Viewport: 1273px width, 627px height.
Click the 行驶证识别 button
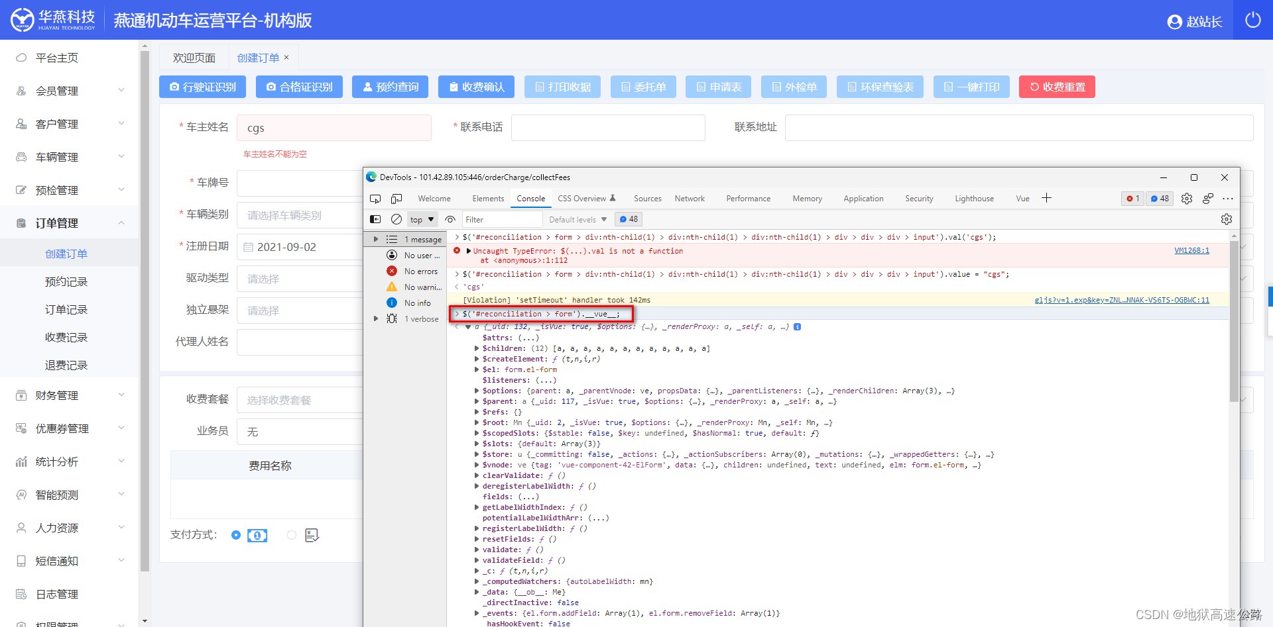[202, 87]
